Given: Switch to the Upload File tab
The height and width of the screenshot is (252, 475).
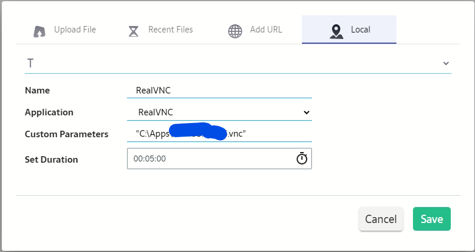Looking at the screenshot, I should [x=74, y=30].
